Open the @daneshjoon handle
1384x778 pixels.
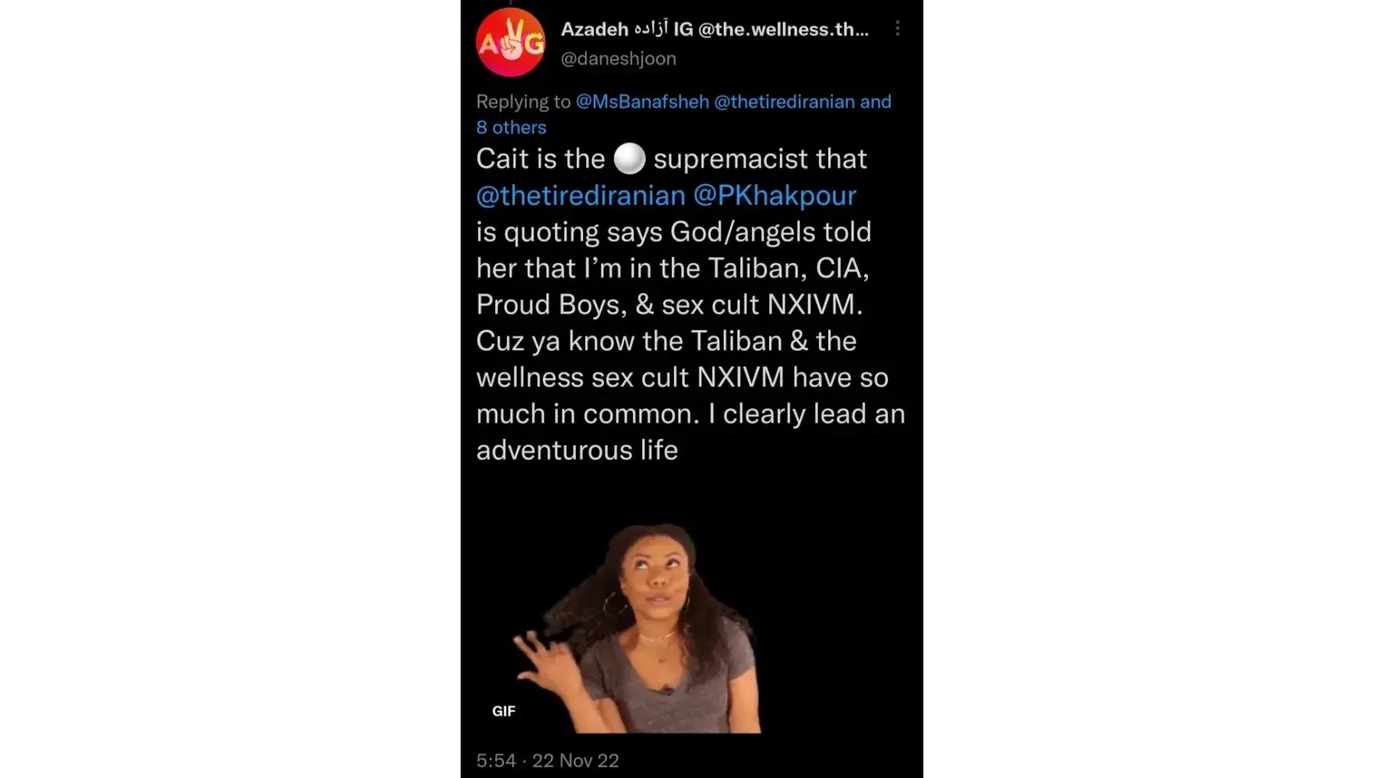pyautogui.click(x=618, y=58)
